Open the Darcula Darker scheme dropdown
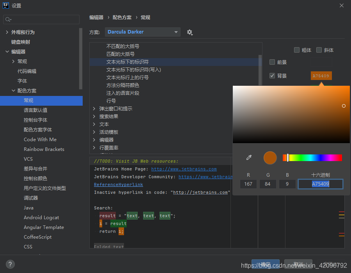Screen dimensions: 351x273 (x=143, y=32)
